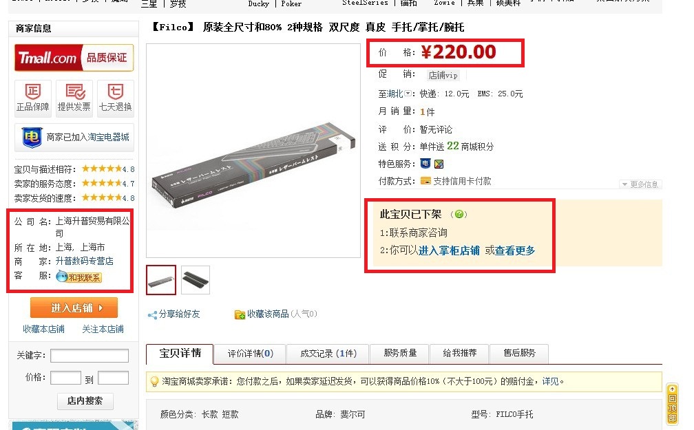Click the 店内搜索 button

[x=85, y=401]
